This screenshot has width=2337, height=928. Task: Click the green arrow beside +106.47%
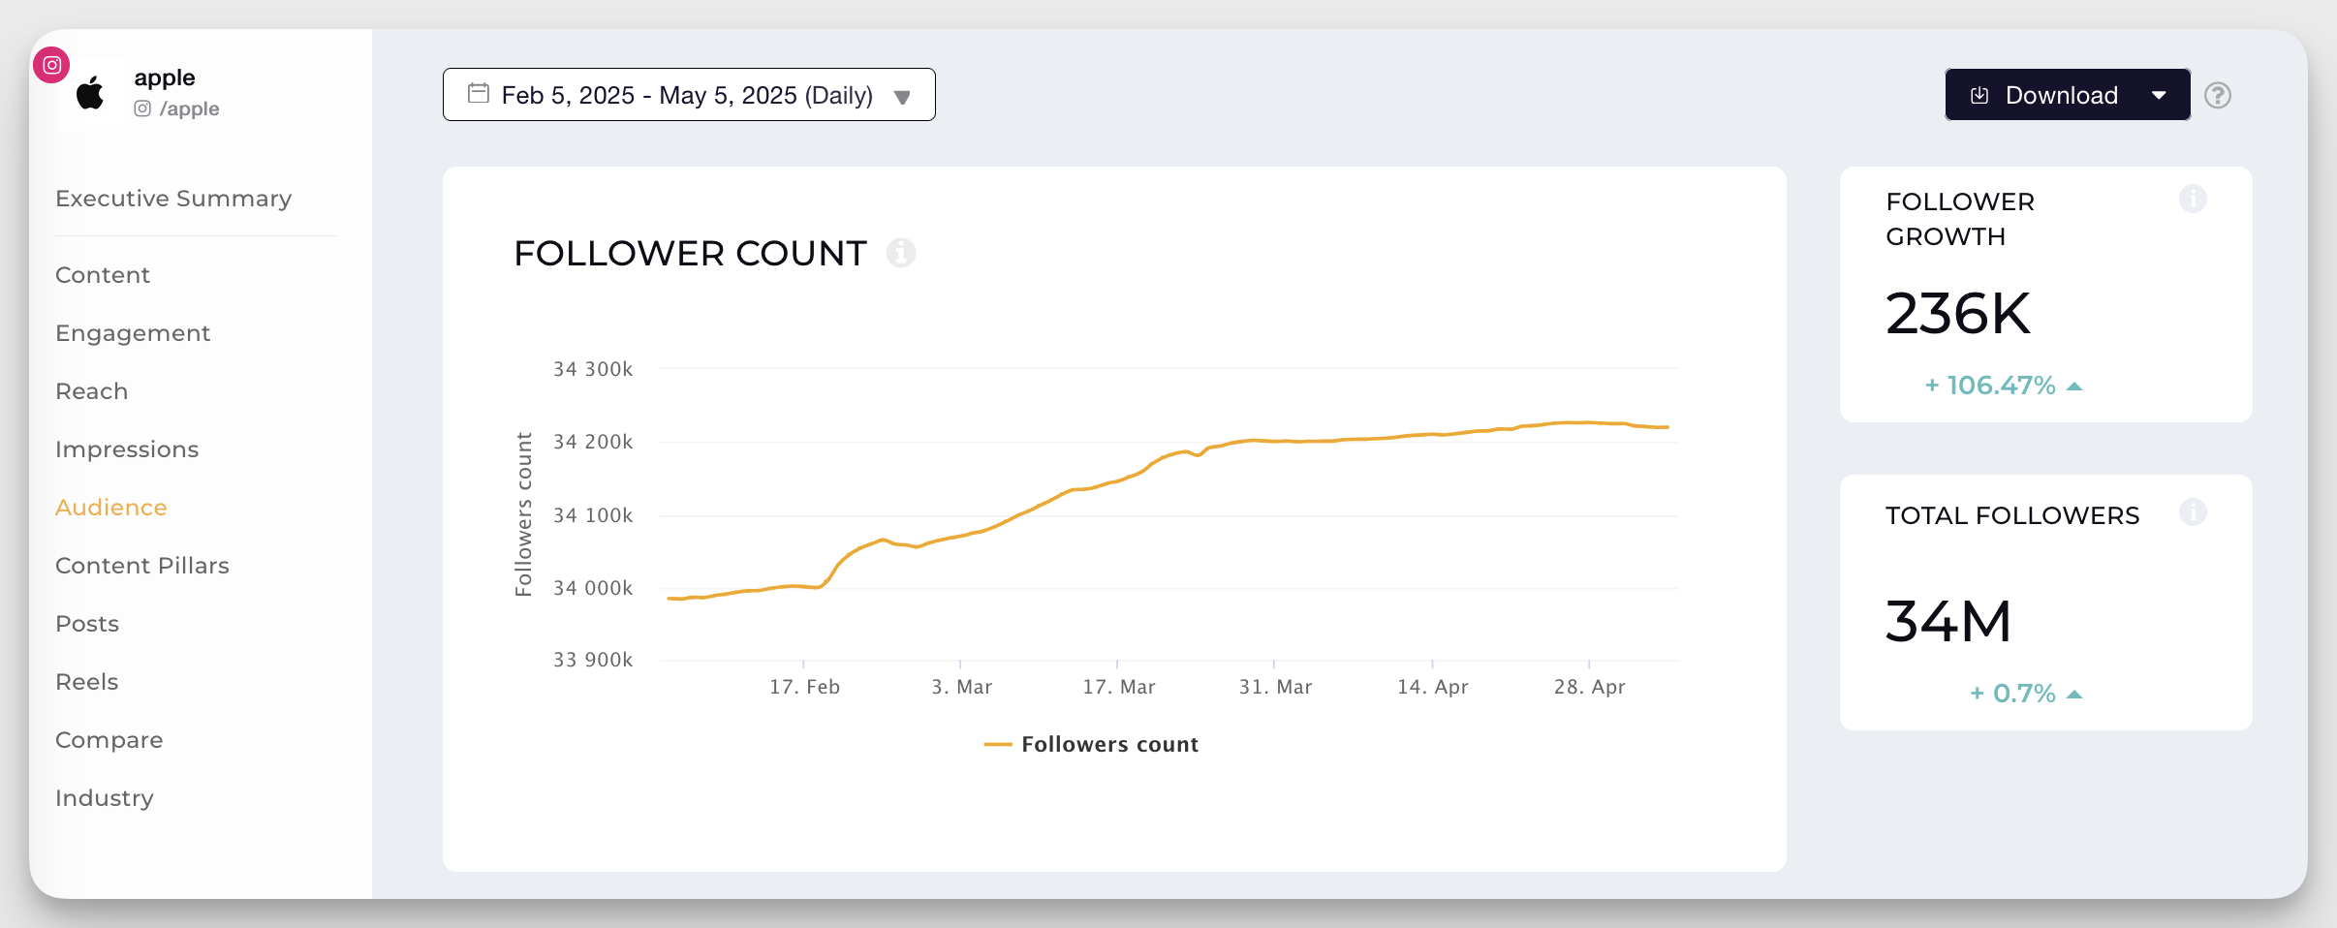click(x=2073, y=386)
